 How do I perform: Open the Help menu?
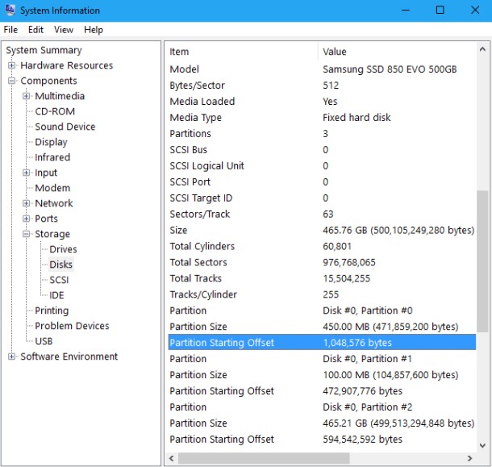94,30
